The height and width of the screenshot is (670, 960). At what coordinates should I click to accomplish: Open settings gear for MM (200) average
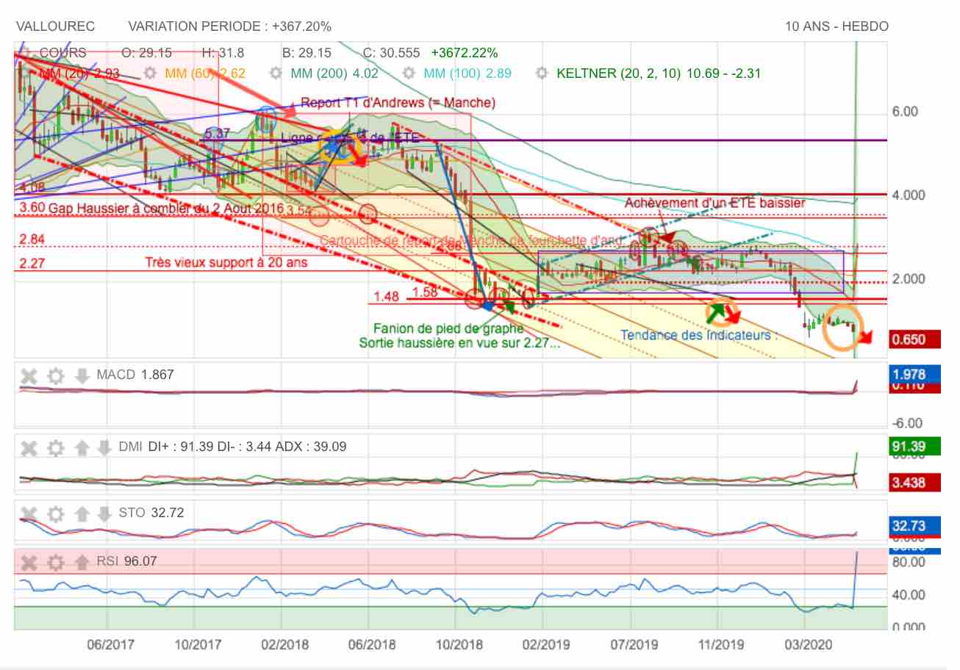pyautogui.click(x=276, y=73)
